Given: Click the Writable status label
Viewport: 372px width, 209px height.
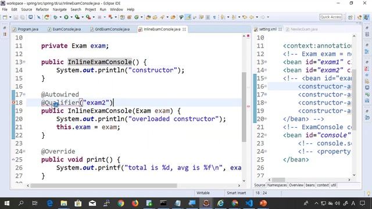Looking at the screenshot, I should pyautogui.click(x=203, y=193).
